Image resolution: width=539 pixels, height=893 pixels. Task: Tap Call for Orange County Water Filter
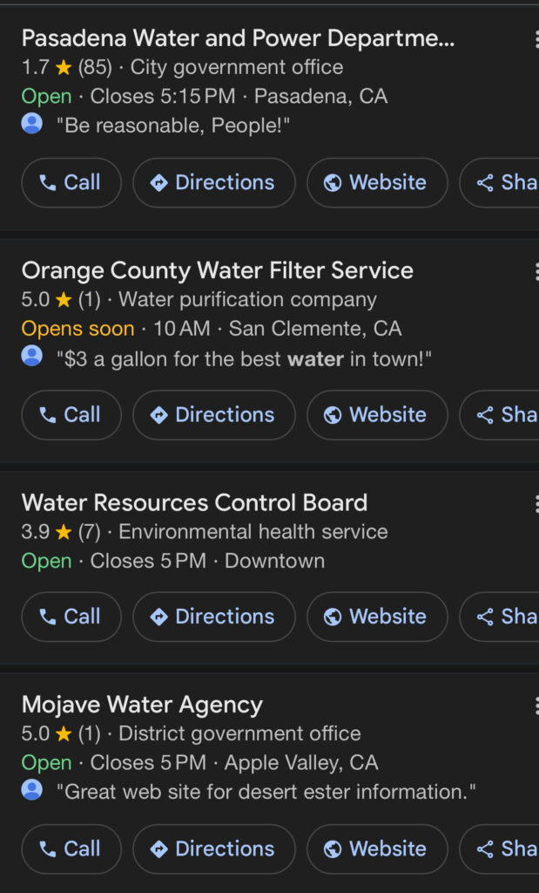point(71,414)
